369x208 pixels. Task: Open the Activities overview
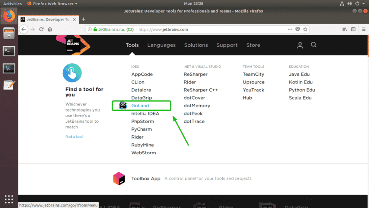(12, 4)
